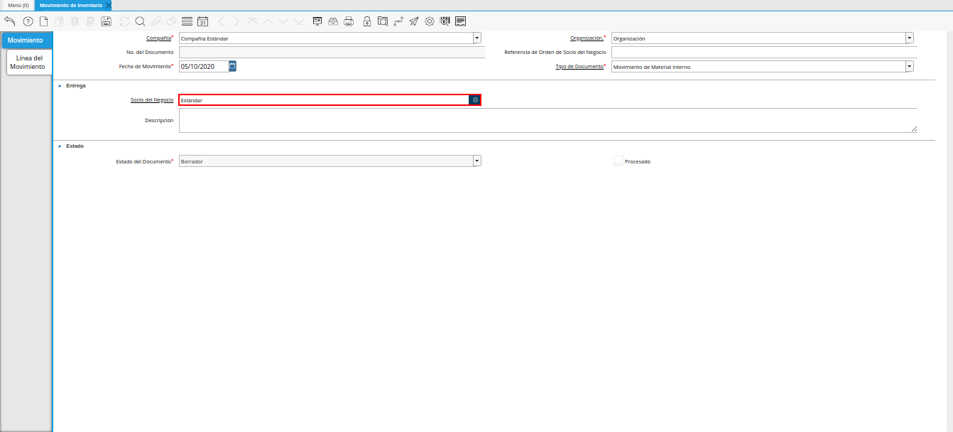953x432 pixels.
Task: Click the No. del Documento field
Action: coord(332,53)
